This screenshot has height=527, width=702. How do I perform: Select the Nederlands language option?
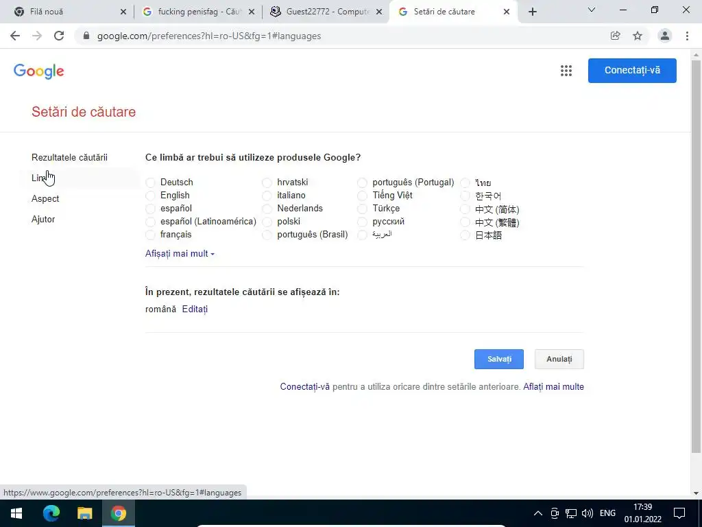[267, 209]
